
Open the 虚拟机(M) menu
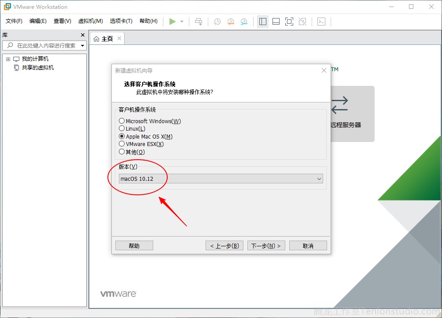pyautogui.click(x=91, y=21)
